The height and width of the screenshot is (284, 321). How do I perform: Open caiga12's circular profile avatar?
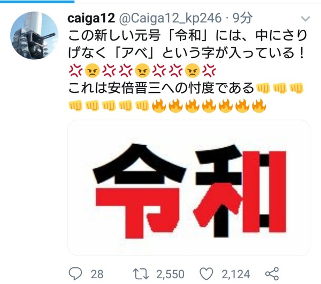click(34, 35)
